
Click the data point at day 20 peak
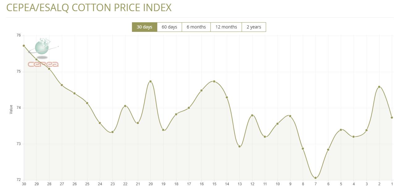[150, 81]
